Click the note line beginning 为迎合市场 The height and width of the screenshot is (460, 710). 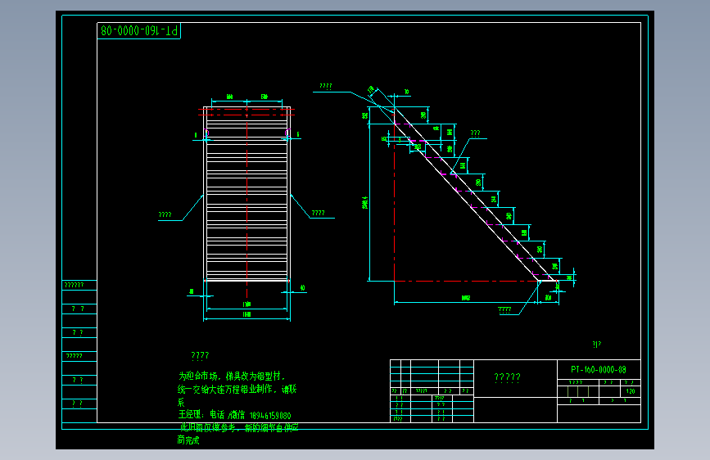coord(232,377)
